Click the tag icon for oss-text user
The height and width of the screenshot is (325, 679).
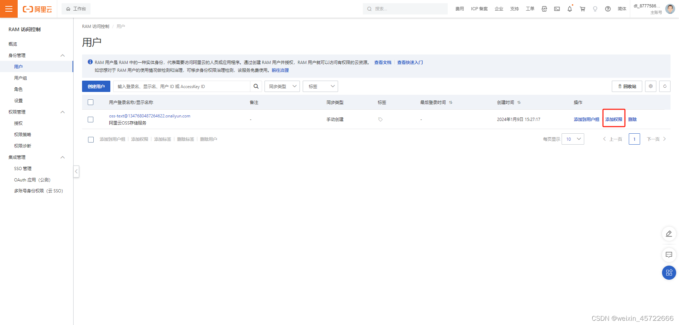[x=381, y=120]
